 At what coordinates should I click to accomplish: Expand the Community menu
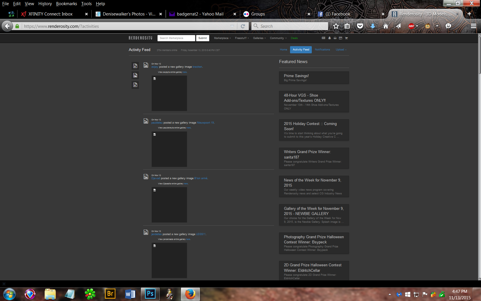pos(278,38)
